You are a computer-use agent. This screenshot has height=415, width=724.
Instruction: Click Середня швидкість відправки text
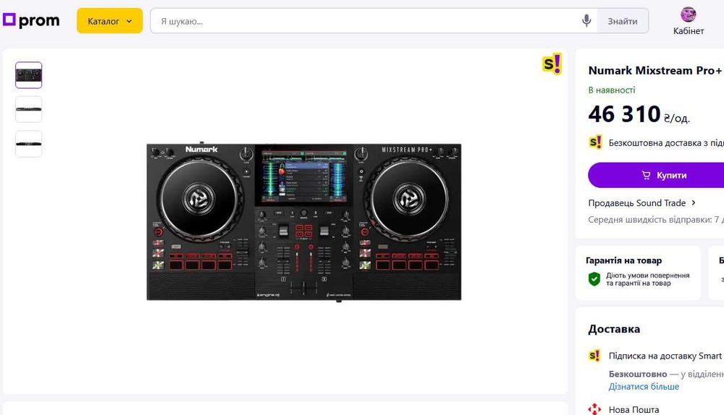pos(656,220)
